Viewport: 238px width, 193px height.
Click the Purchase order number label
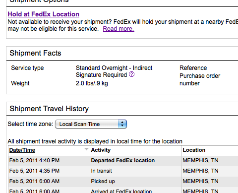pyautogui.click(x=200, y=79)
